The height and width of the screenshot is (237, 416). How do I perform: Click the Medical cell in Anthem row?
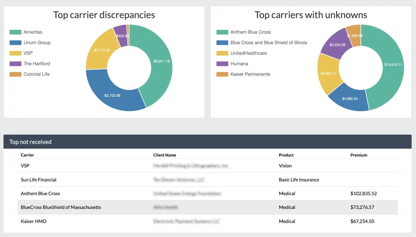click(x=287, y=194)
